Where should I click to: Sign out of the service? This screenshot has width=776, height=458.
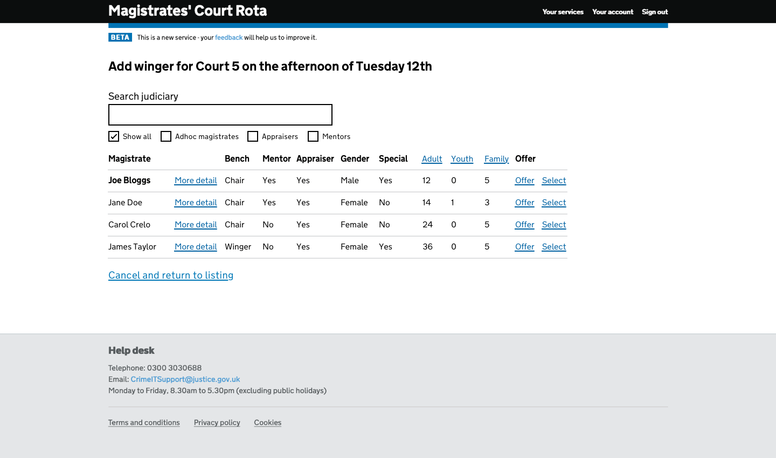point(654,12)
